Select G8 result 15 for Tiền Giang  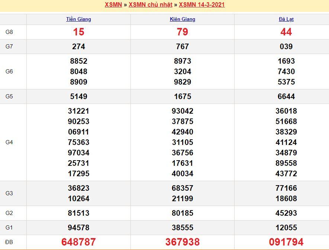79,32
